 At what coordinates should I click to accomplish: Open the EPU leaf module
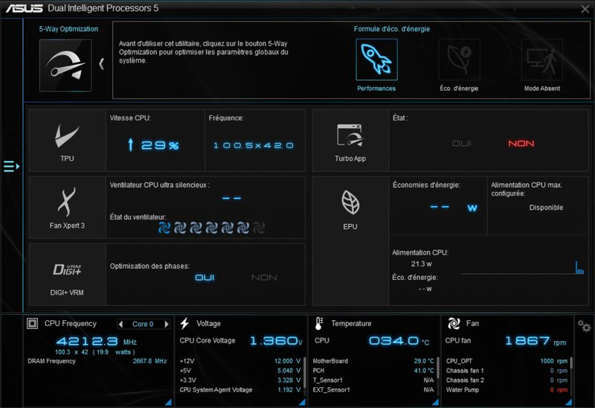pyautogui.click(x=350, y=208)
